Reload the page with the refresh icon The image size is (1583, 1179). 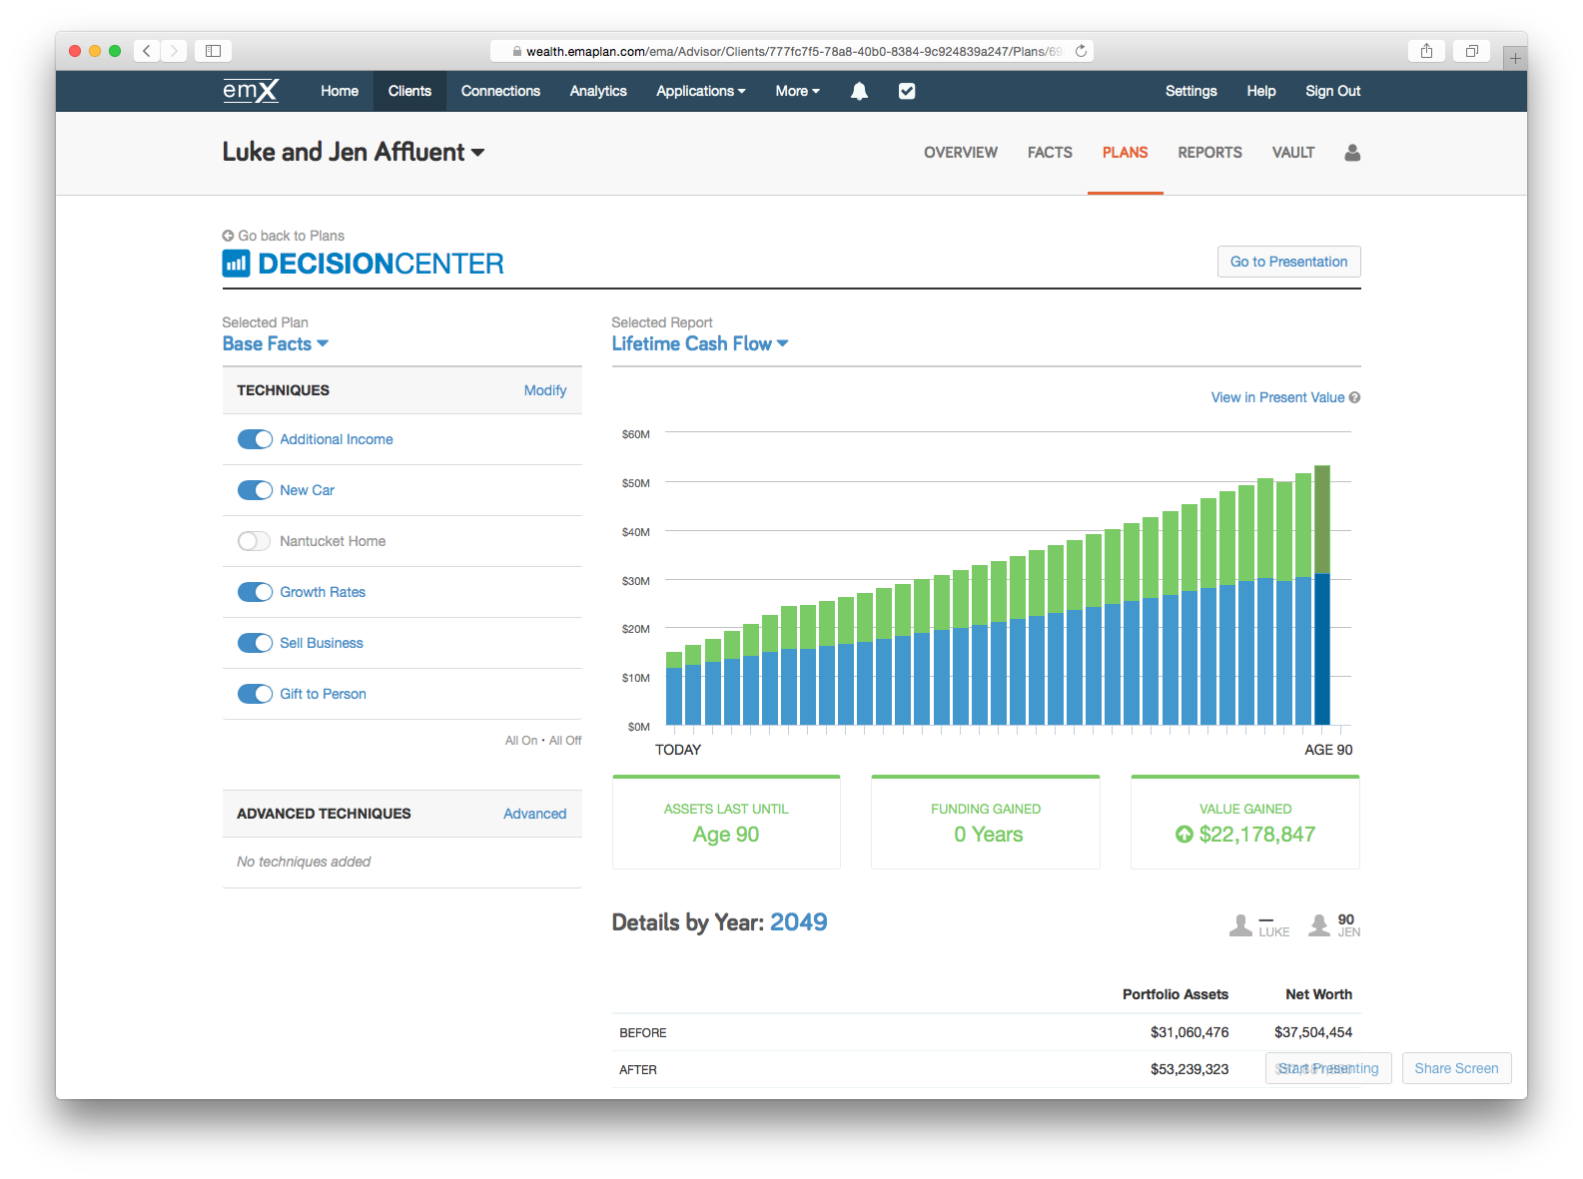click(x=1081, y=51)
